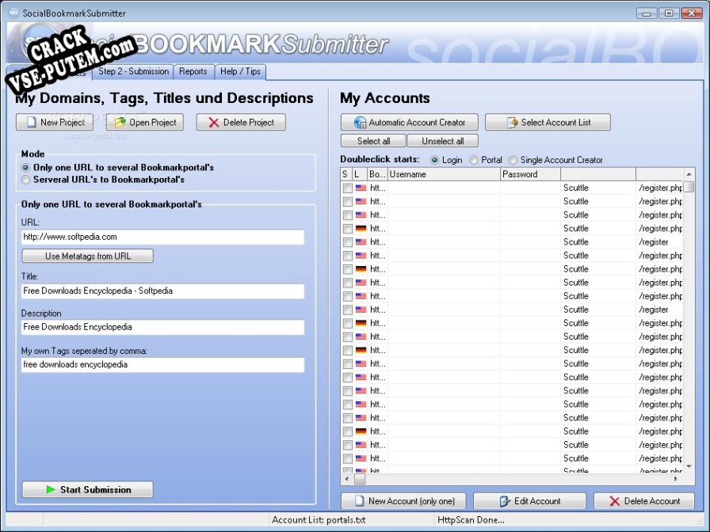Click the horizontal scrollbar thumb
710x532 pixels.
tap(360, 479)
